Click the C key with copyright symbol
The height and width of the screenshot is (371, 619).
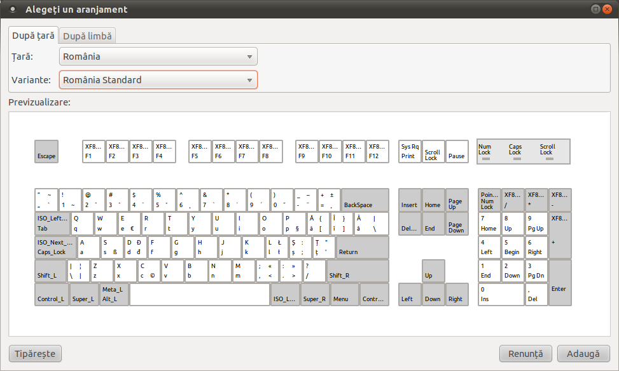tap(149, 271)
